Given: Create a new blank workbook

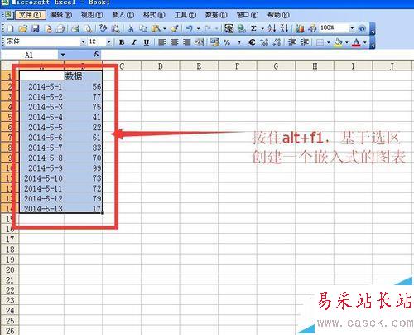Looking at the screenshot, I should coord(11,28).
